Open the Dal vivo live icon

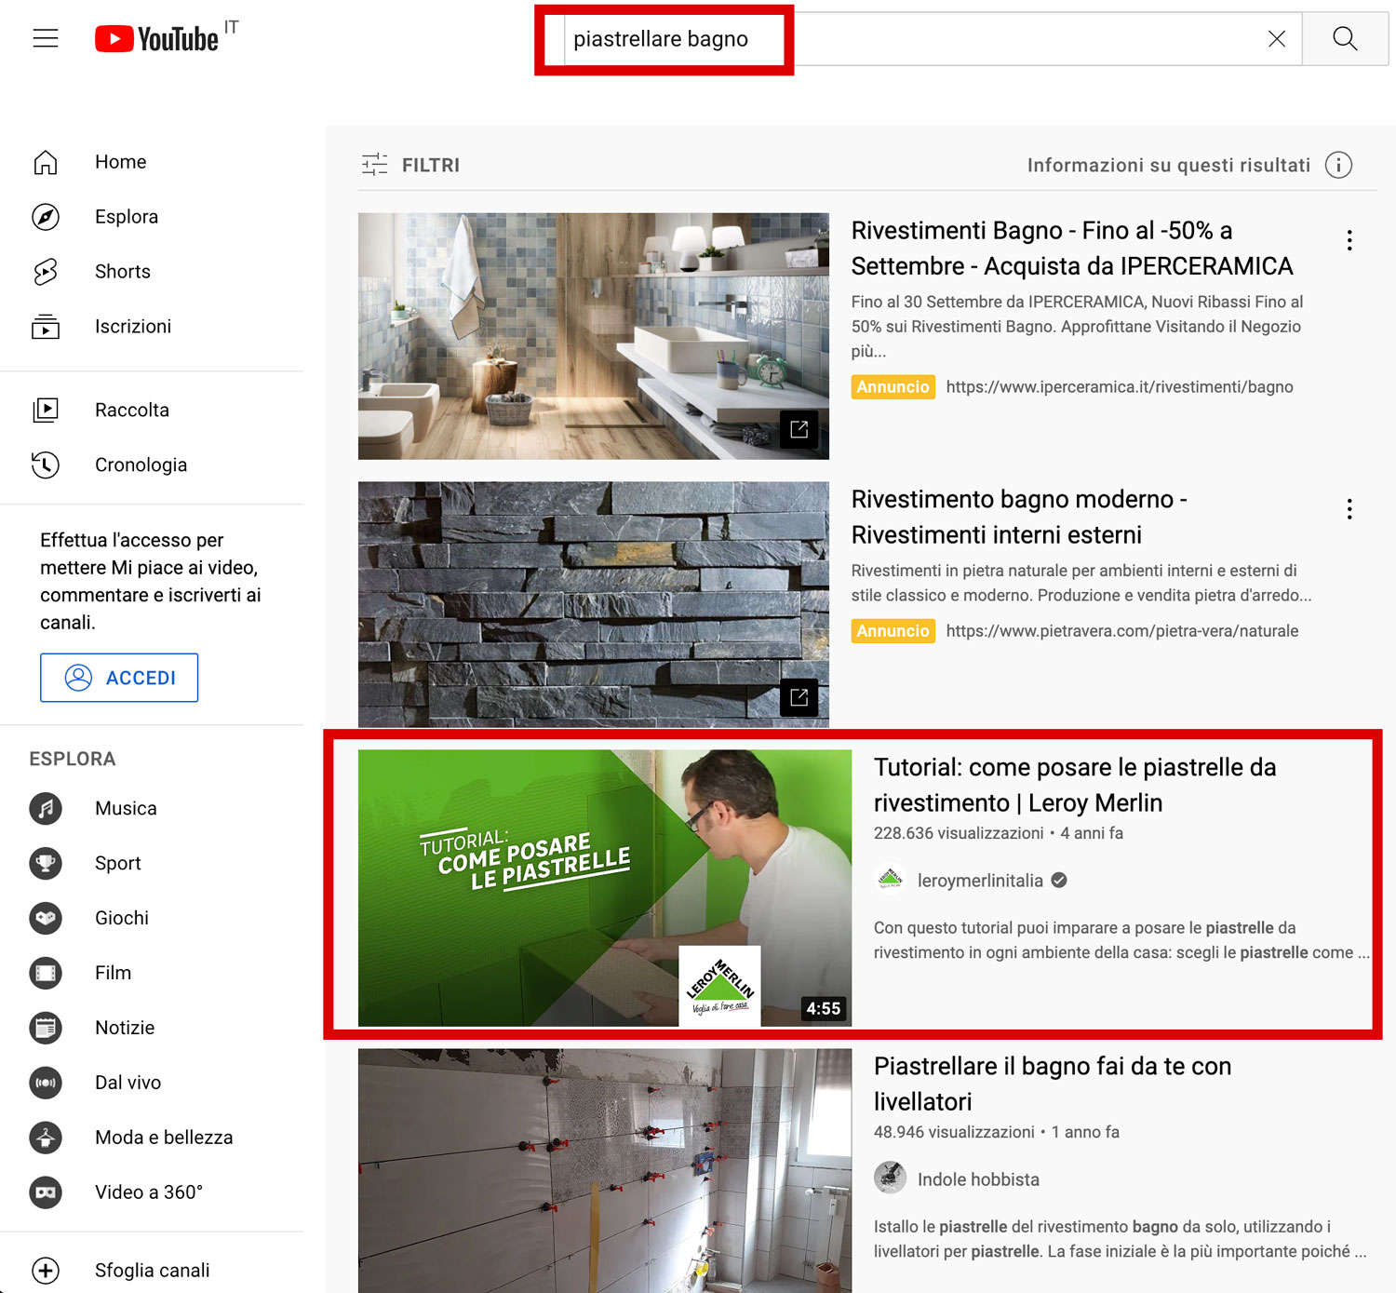coord(46,1083)
